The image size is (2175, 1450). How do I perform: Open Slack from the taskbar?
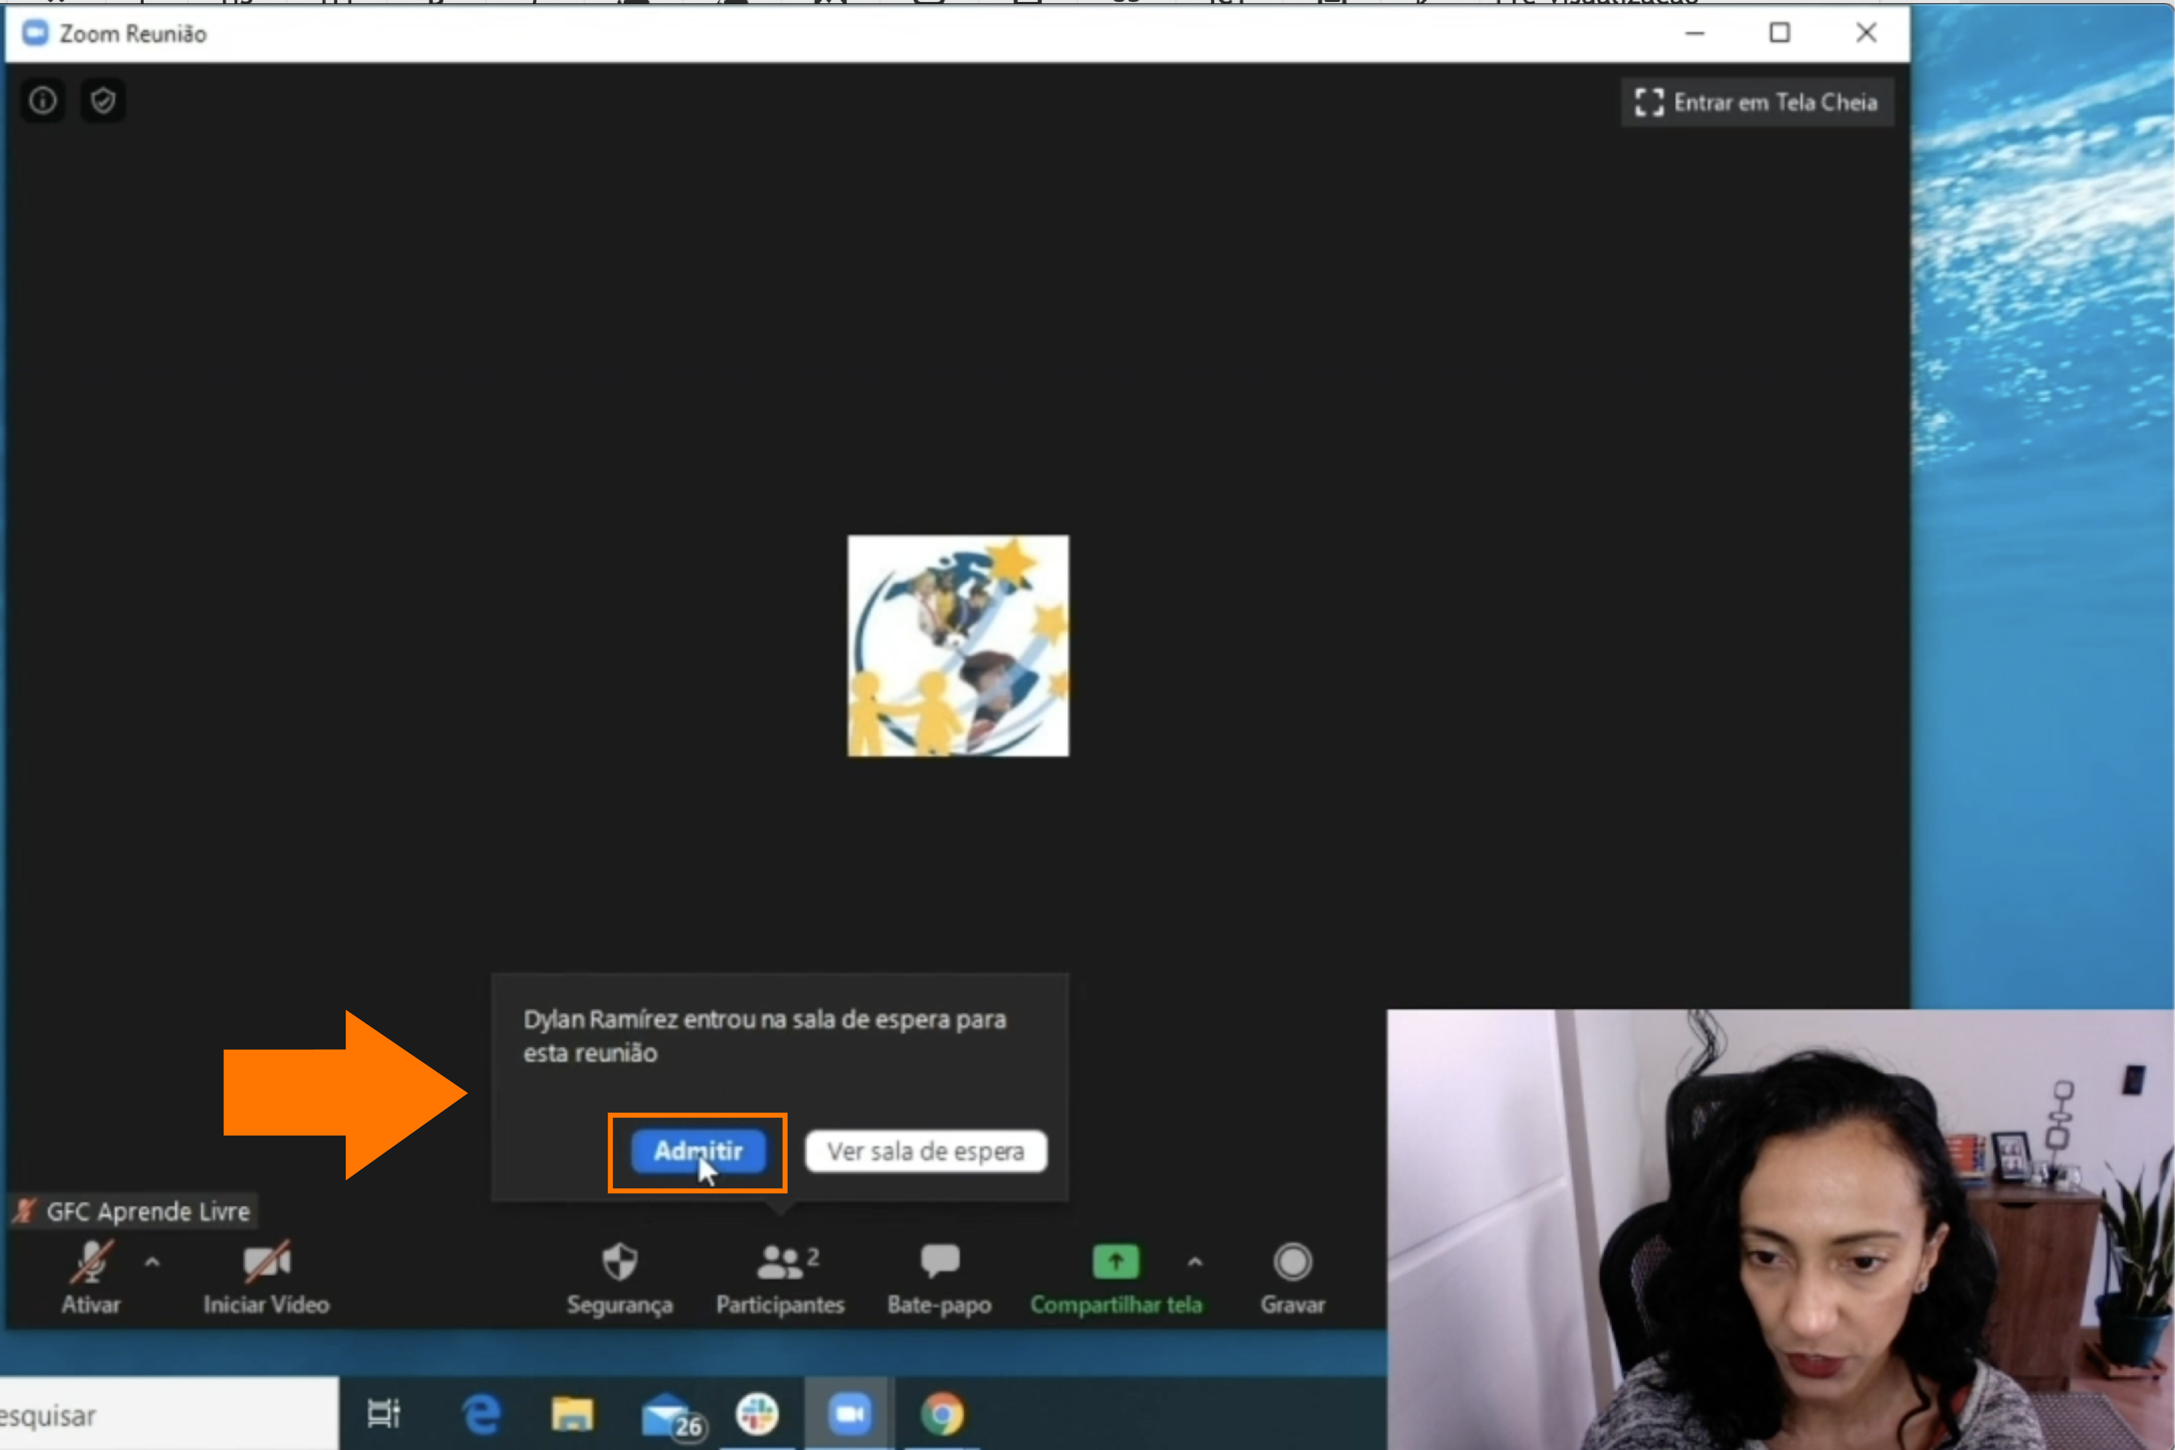(757, 1414)
